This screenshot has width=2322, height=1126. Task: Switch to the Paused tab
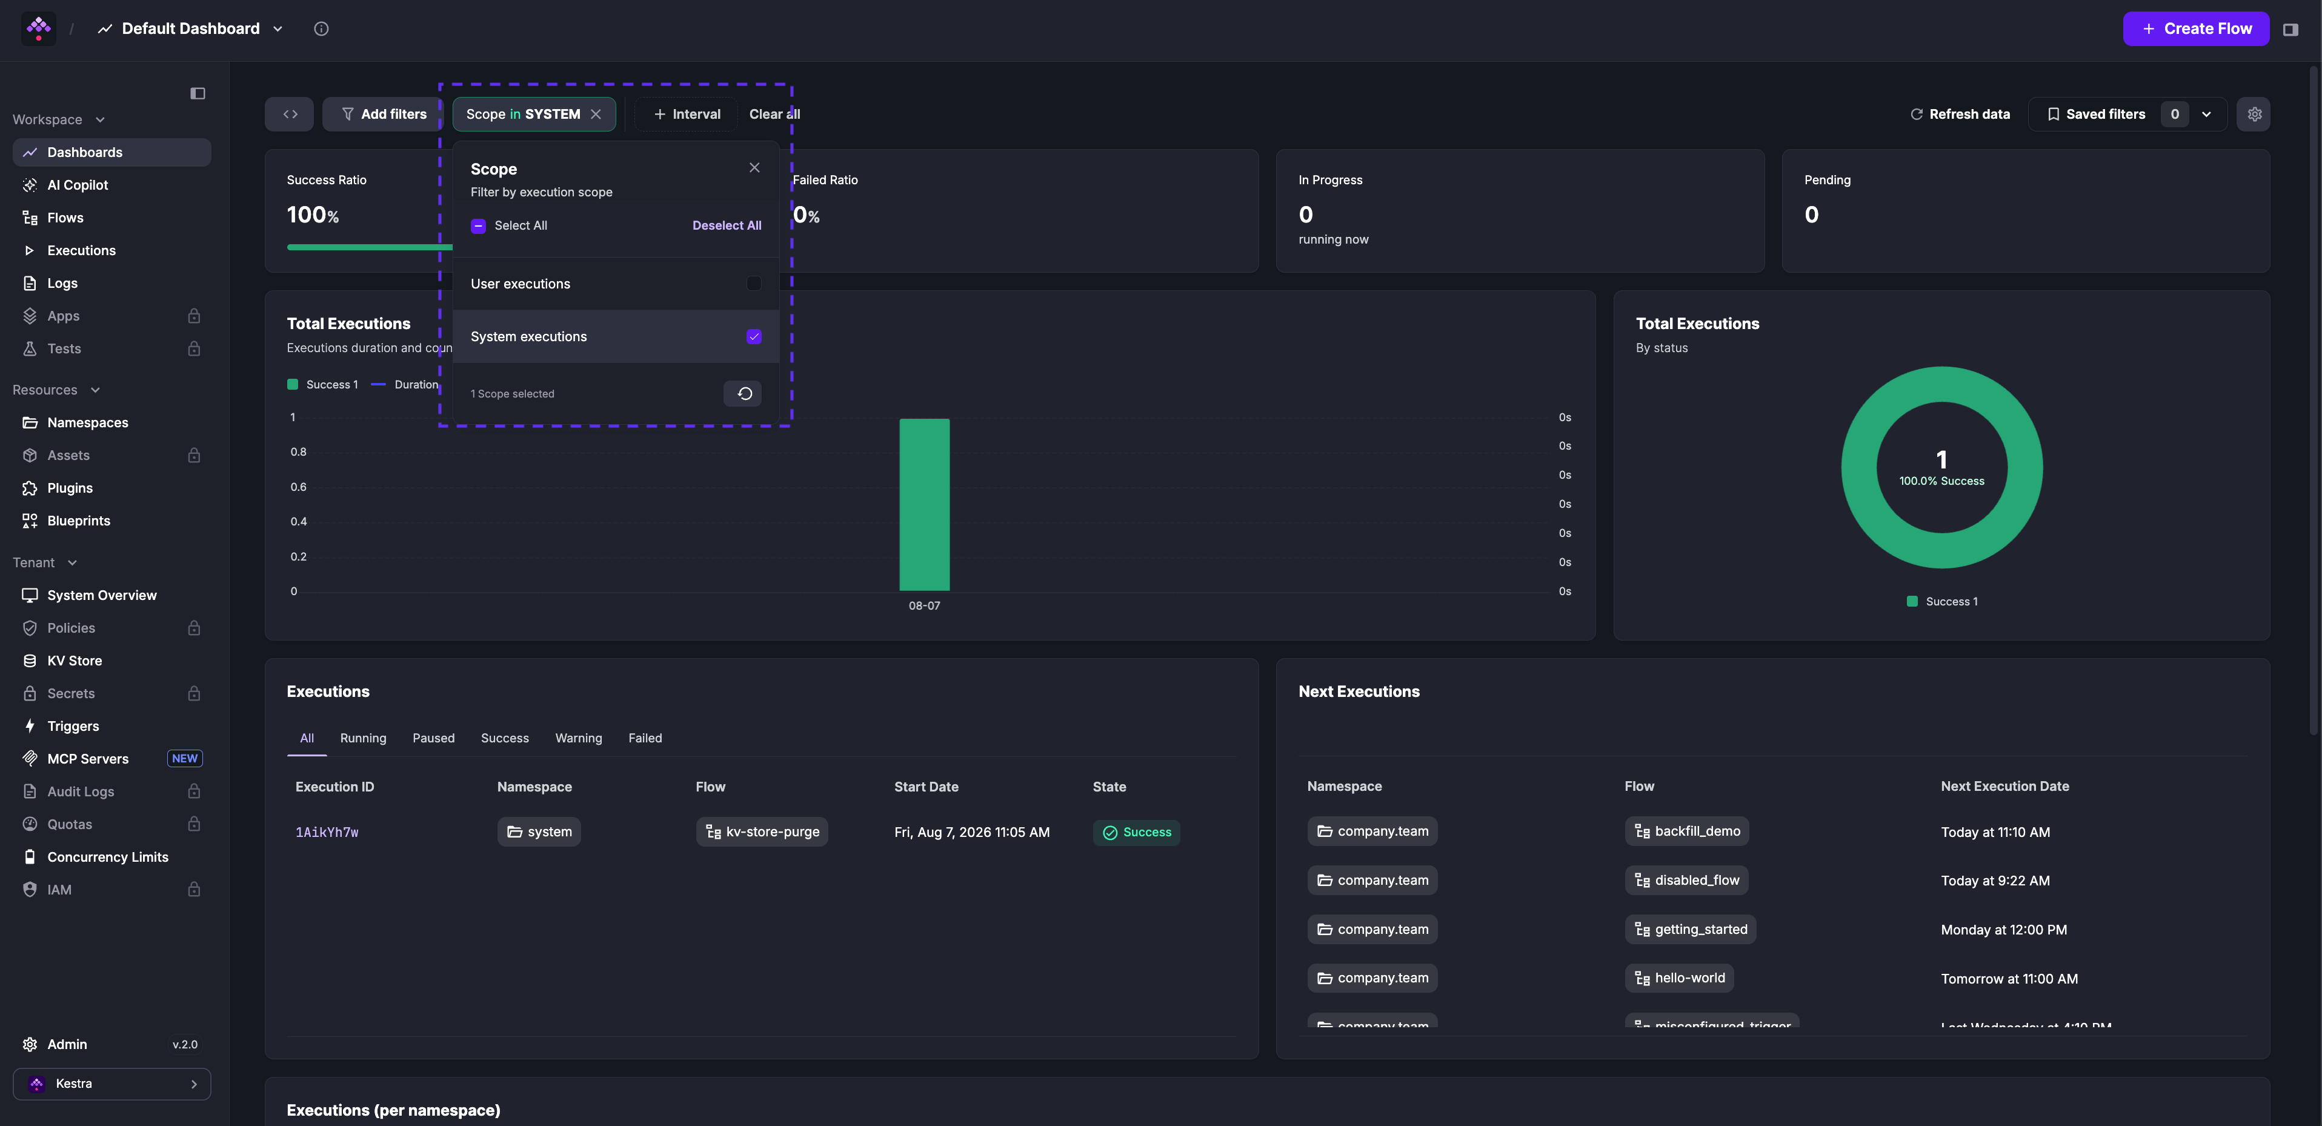[434, 738]
